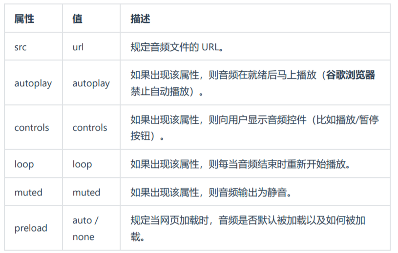Click the preload attribute cell
Viewport: 398px width, 253px height.
point(31,228)
